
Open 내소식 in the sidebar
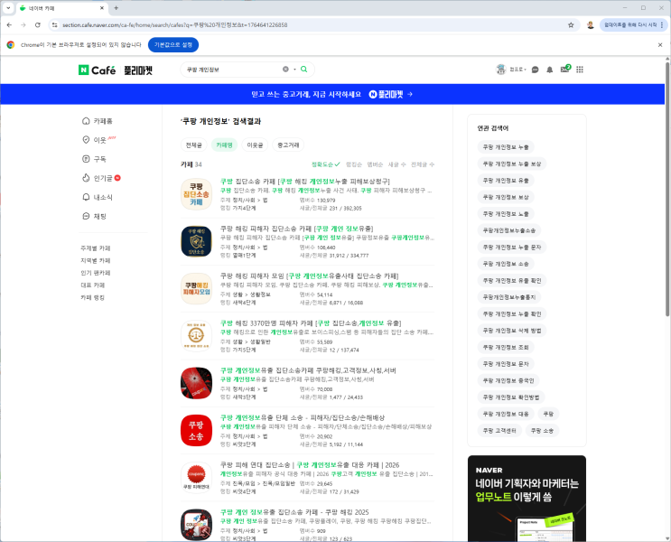(98, 197)
